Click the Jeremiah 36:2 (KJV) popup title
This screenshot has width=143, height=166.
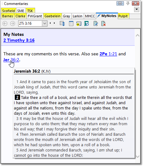tap(32, 71)
